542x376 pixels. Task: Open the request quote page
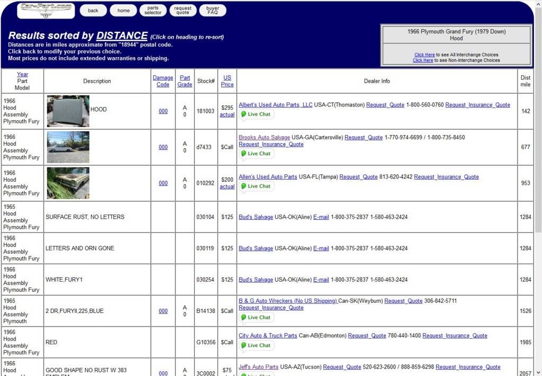click(x=183, y=11)
